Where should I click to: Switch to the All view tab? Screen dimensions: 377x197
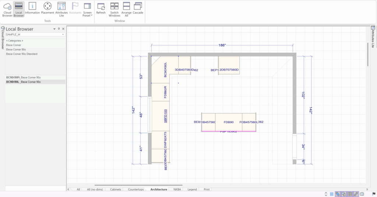click(x=78, y=189)
